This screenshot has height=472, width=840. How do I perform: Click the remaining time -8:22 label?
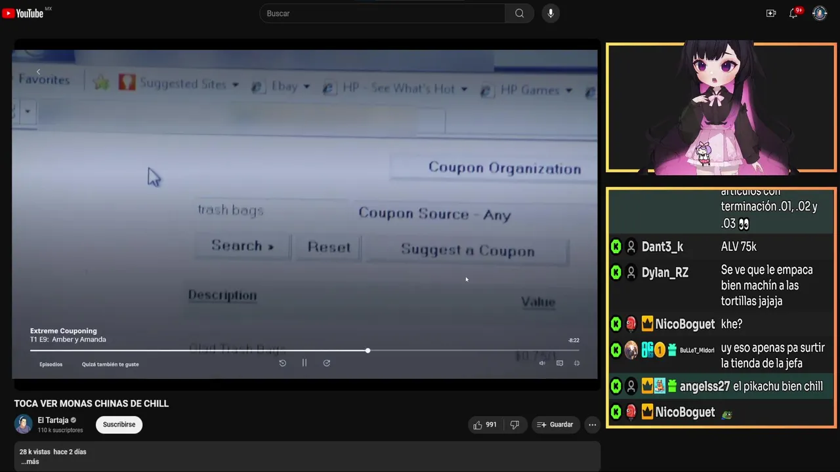(x=574, y=340)
